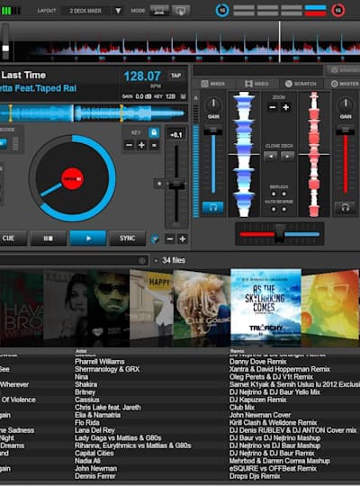Screen dimensions: 360x486
Task: Click the blue vertical scratch waveform
Action: 244,154
